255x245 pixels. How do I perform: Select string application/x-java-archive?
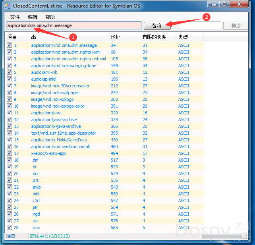56,126
